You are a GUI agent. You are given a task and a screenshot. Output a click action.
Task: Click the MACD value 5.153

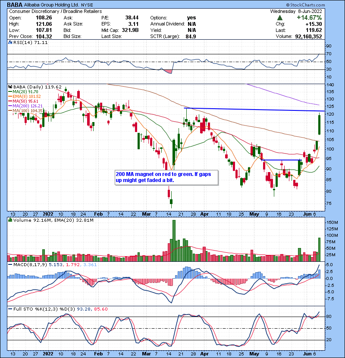click(x=56, y=265)
